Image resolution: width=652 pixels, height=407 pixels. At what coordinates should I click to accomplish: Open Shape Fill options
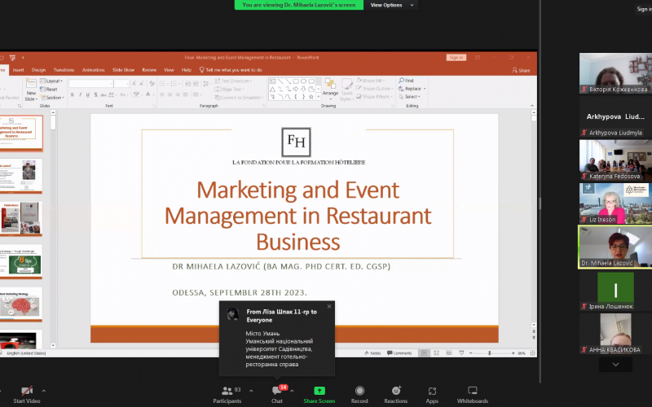point(371,81)
